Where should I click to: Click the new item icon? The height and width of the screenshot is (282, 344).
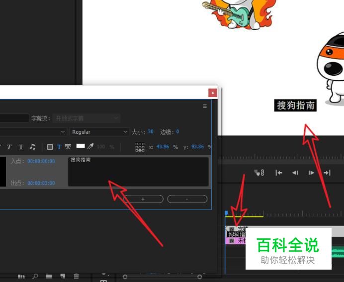click(x=63, y=276)
